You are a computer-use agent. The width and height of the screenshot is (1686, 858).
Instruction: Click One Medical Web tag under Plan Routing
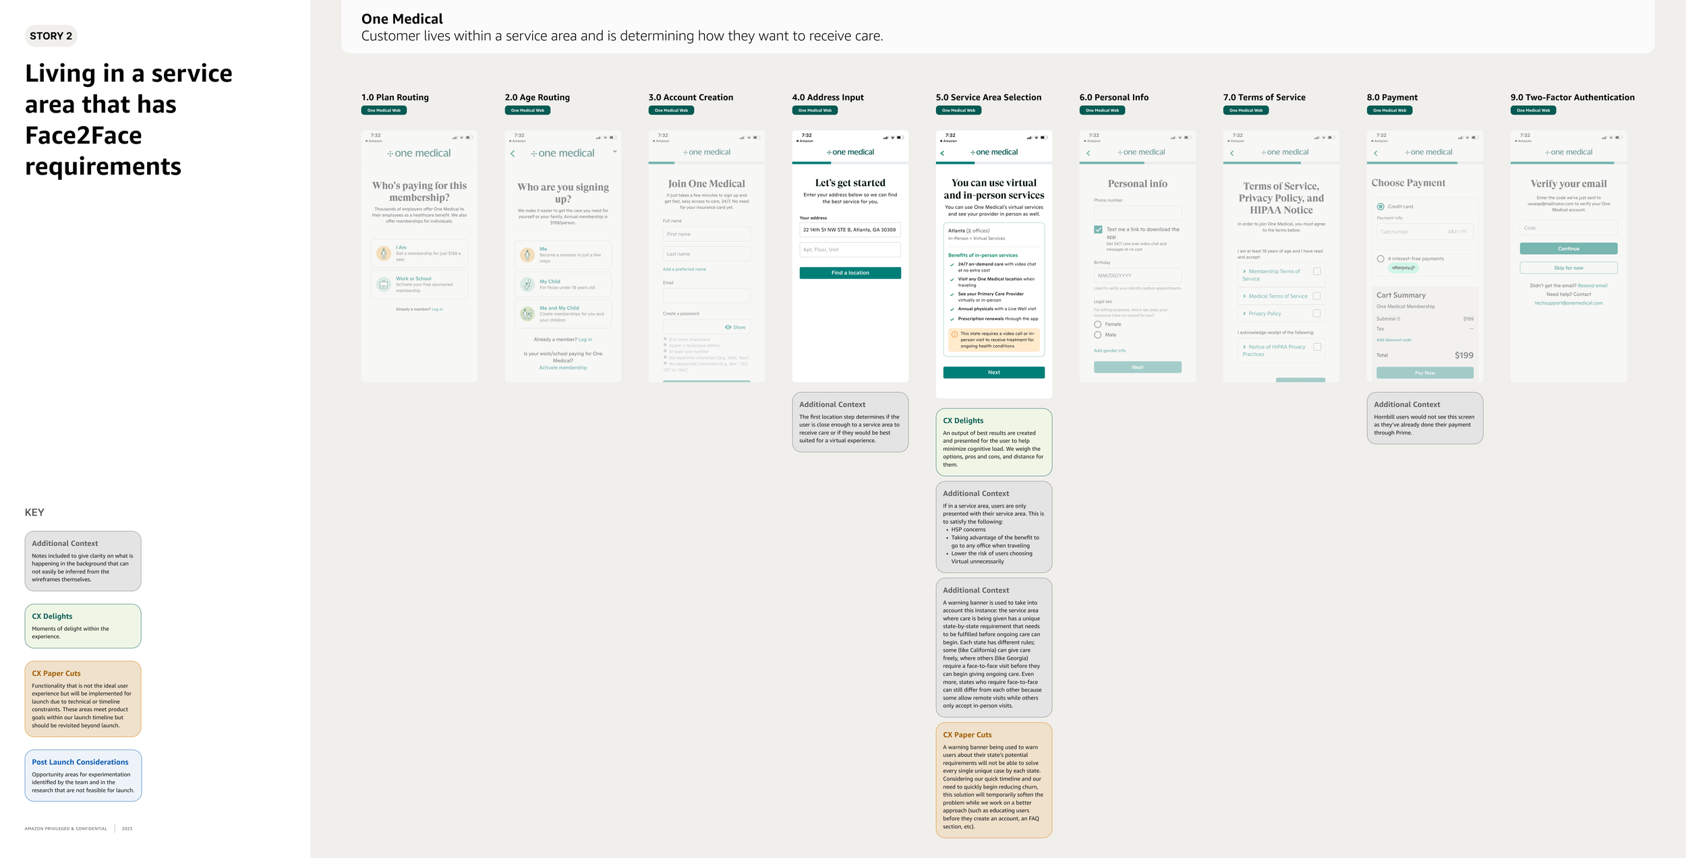click(x=384, y=111)
